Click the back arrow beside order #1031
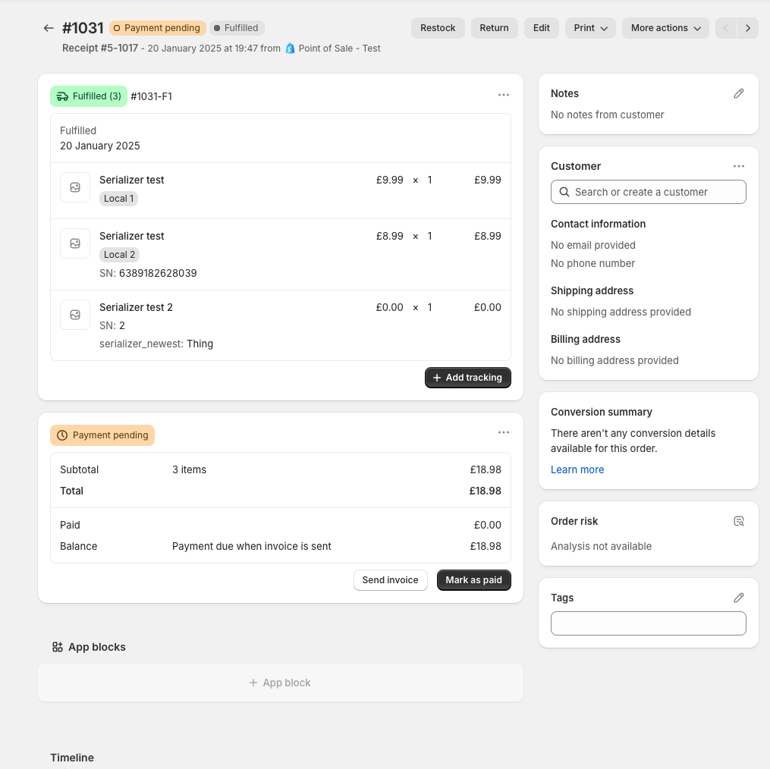 pyautogui.click(x=49, y=28)
